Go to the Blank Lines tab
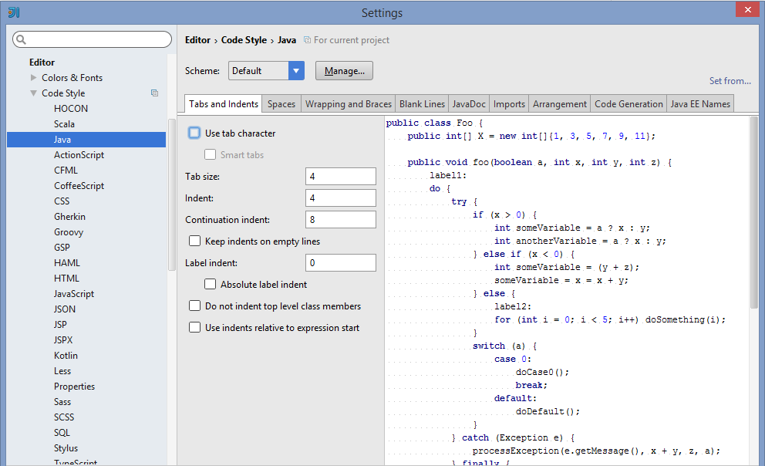The image size is (765, 466). (422, 104)
